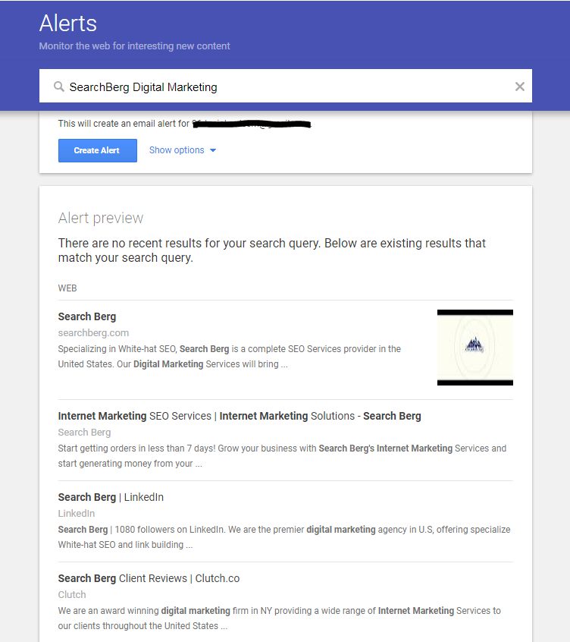Open the Search Berg Client Reviews Clutch.co result
This screenshot has height=642, width=570.
point(149,578)
